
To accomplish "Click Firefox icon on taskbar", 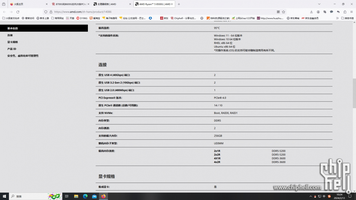I will tap(104, 196).
